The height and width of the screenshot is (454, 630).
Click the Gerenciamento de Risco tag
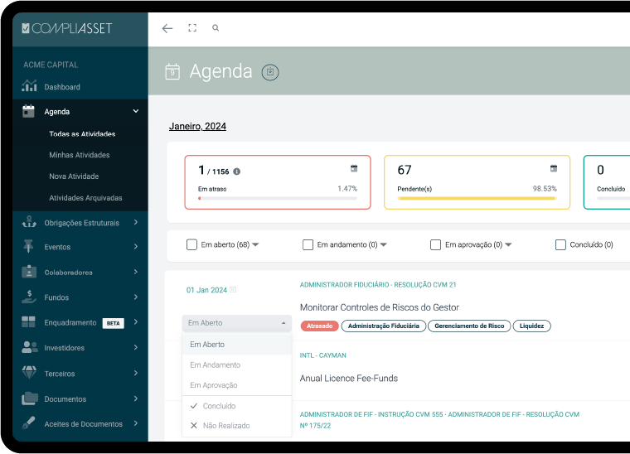(469, 326)
